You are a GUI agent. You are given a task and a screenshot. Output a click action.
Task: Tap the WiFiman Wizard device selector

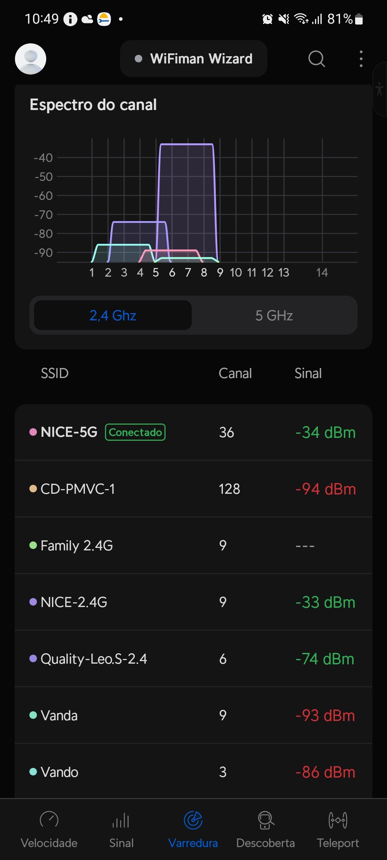click(x=193, y=59)
